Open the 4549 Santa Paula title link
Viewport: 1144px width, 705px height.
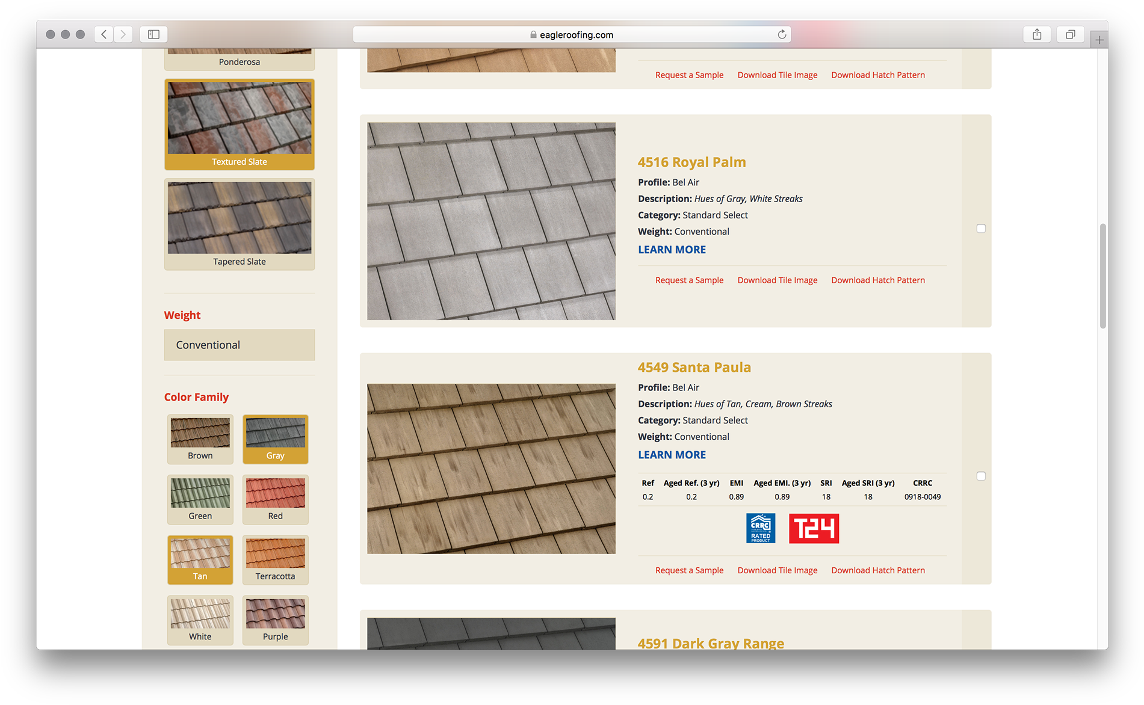[694, 367]
